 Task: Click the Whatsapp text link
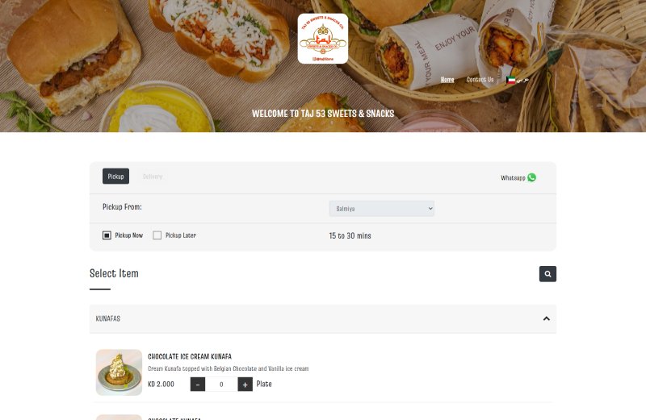coord(513,178)
